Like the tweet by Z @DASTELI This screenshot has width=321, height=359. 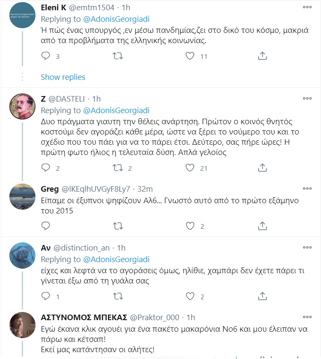pyautogui.click(x=190, y=168)
